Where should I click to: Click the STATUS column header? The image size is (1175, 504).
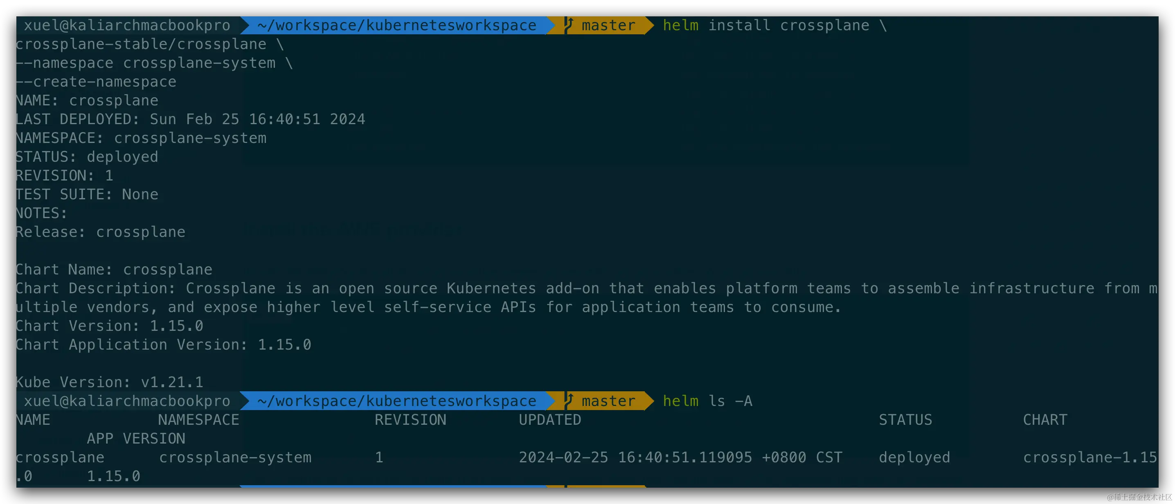pos(905,419)
